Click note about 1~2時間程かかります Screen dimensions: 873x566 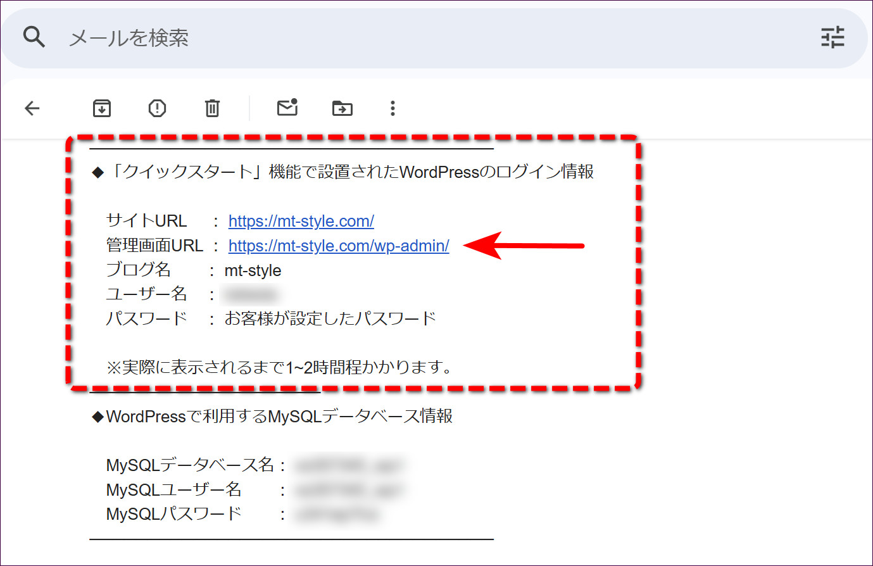pos(279,367)
